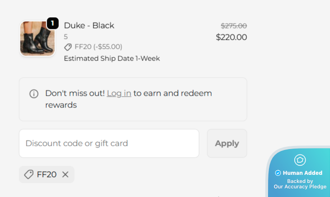Click the quantity badge showing 1
The image size is (330, 197).
pos(52,23)
